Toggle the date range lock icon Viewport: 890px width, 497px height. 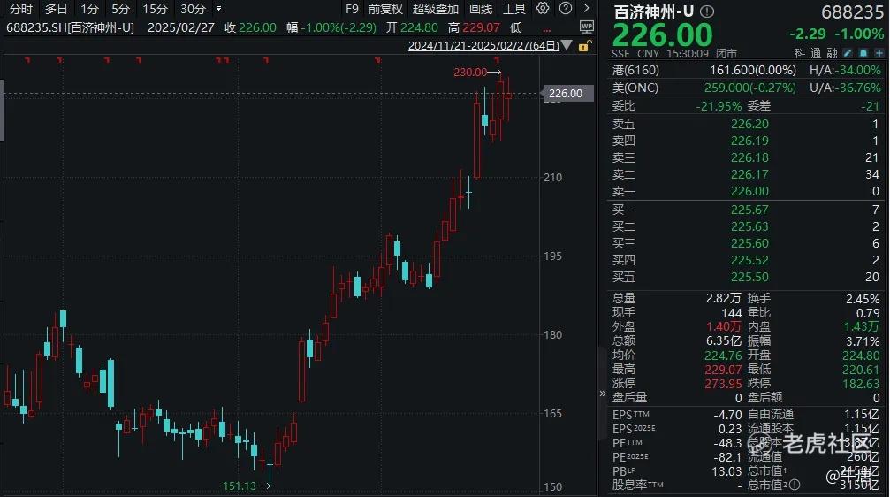coord(584,46)
